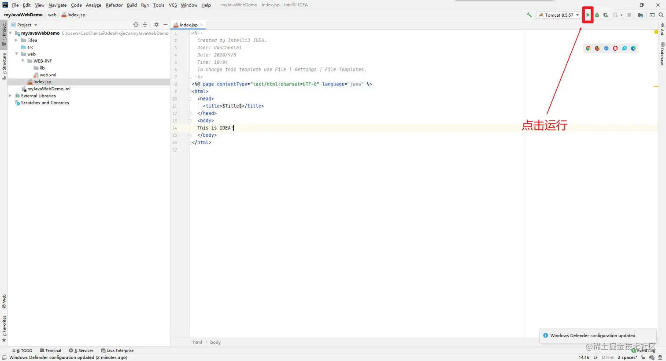The height and width of the screenshot is (361, 666).
Task: Click the body breadcrumb below the editor
Action: coord(215,342)
